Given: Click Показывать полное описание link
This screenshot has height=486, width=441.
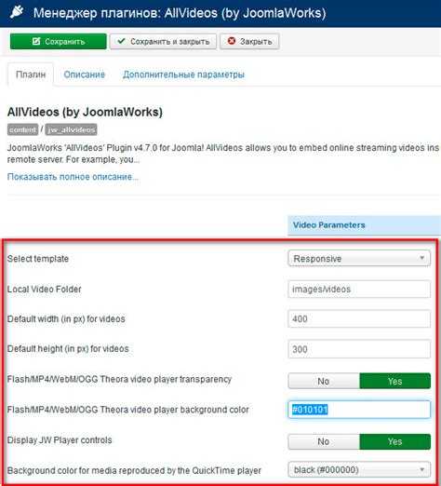Looking at the screenshot, I should click(x=73, y=177).
